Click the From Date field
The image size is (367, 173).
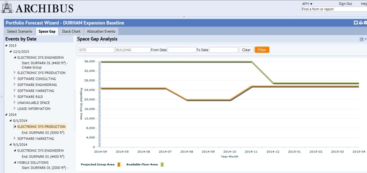tap(182, 50)
